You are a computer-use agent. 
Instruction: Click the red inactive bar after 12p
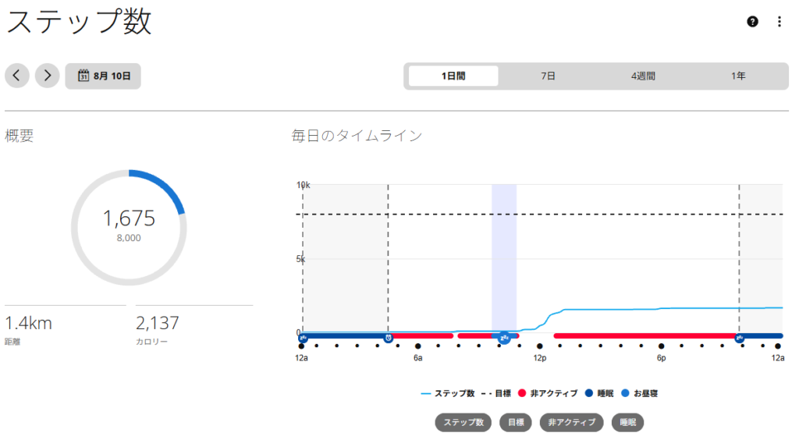pos(645,335)
